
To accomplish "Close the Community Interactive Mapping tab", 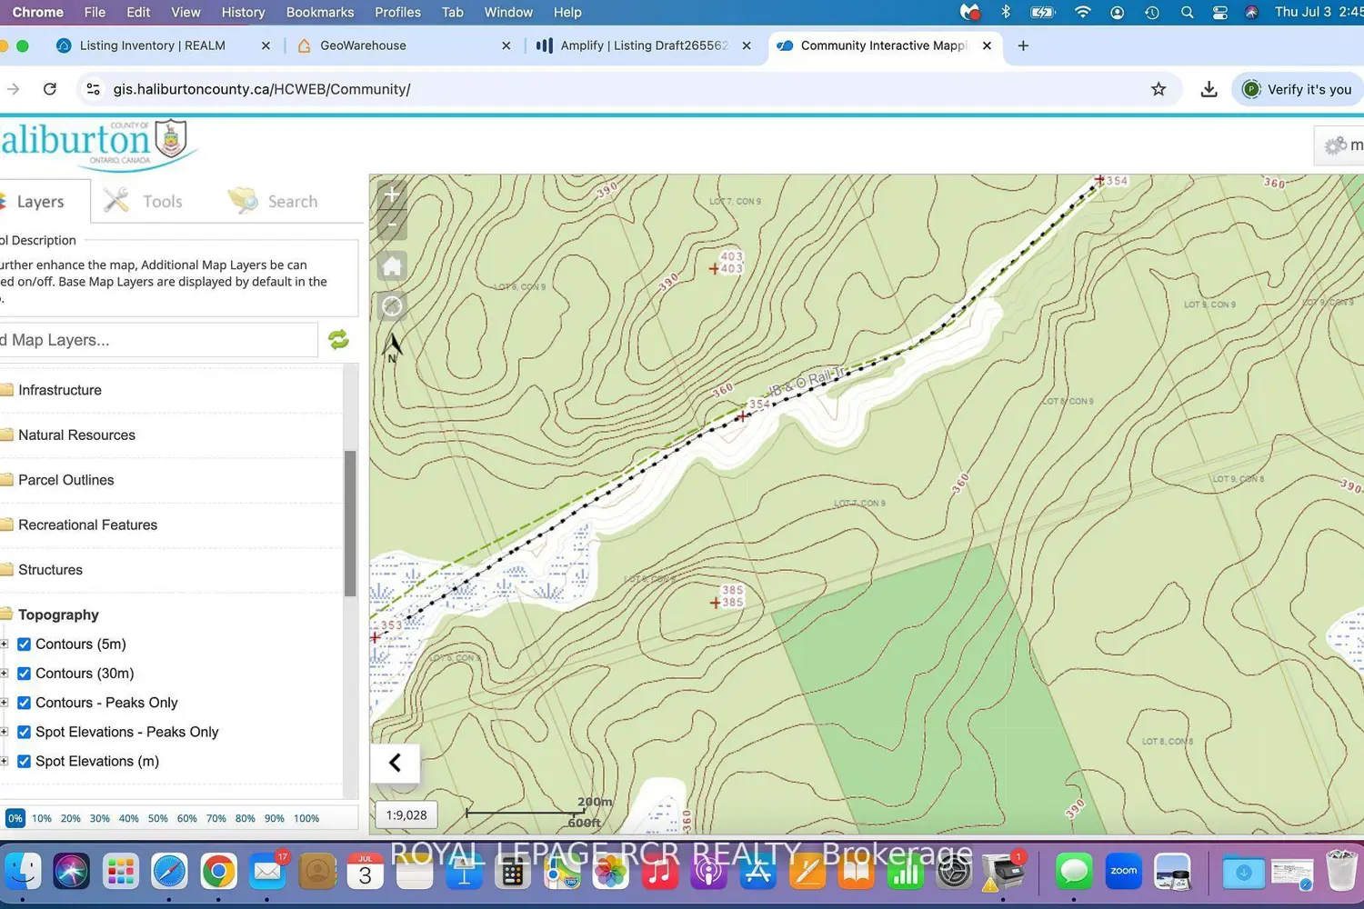I will pyautogui.click(x=987, y=45).
